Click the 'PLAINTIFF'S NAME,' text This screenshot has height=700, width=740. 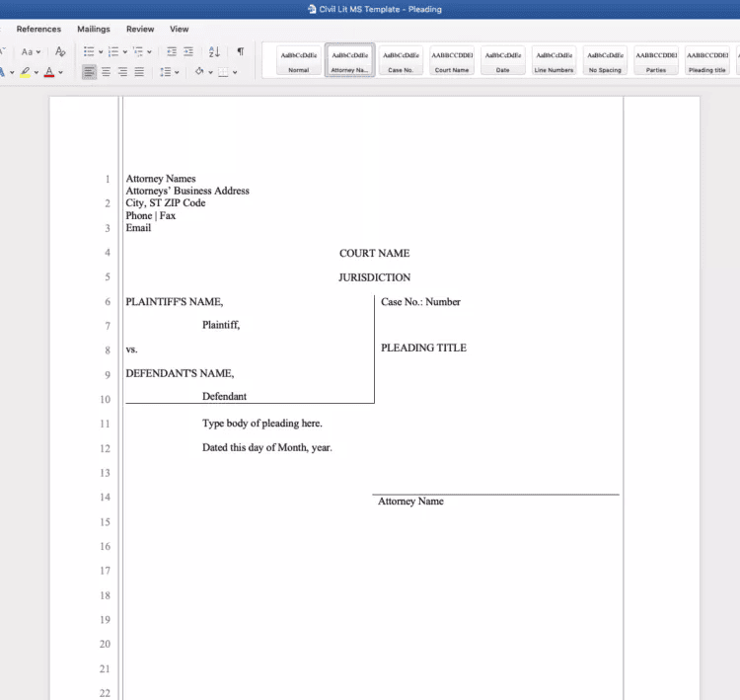[x=175, y=302]
